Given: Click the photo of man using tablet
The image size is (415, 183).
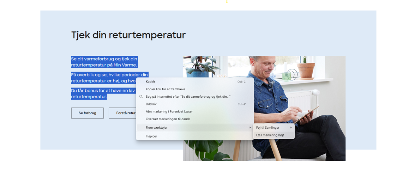Looking at the screenshot, I should (x=300, y=106).
